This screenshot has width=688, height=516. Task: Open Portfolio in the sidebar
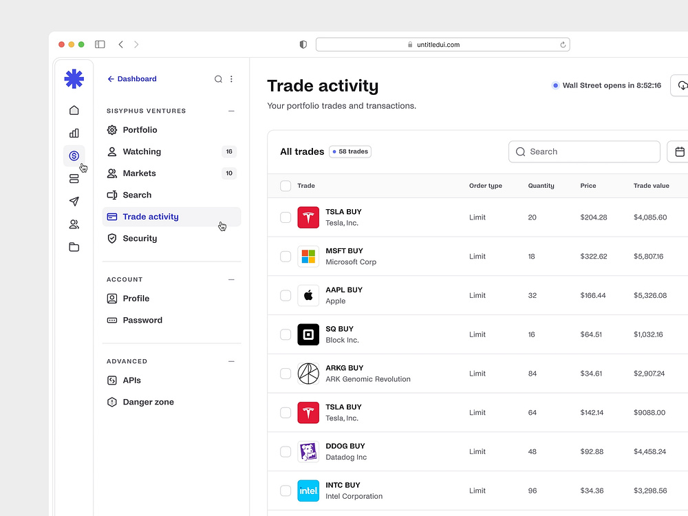click(140, 130)
